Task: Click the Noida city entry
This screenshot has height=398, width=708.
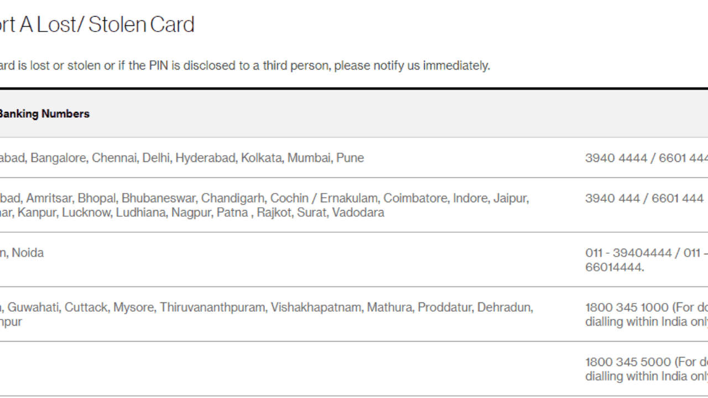Action: [28, 253]
